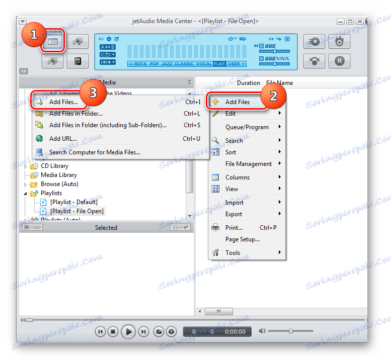Viewport: 391px width, 359px height.
Task: Select [Playlist - Default] in tree
Action: pyautogui.click(x=74, y=202)
